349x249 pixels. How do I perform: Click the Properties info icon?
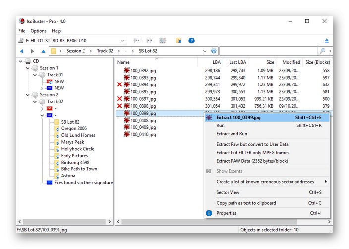click(209, 213)
